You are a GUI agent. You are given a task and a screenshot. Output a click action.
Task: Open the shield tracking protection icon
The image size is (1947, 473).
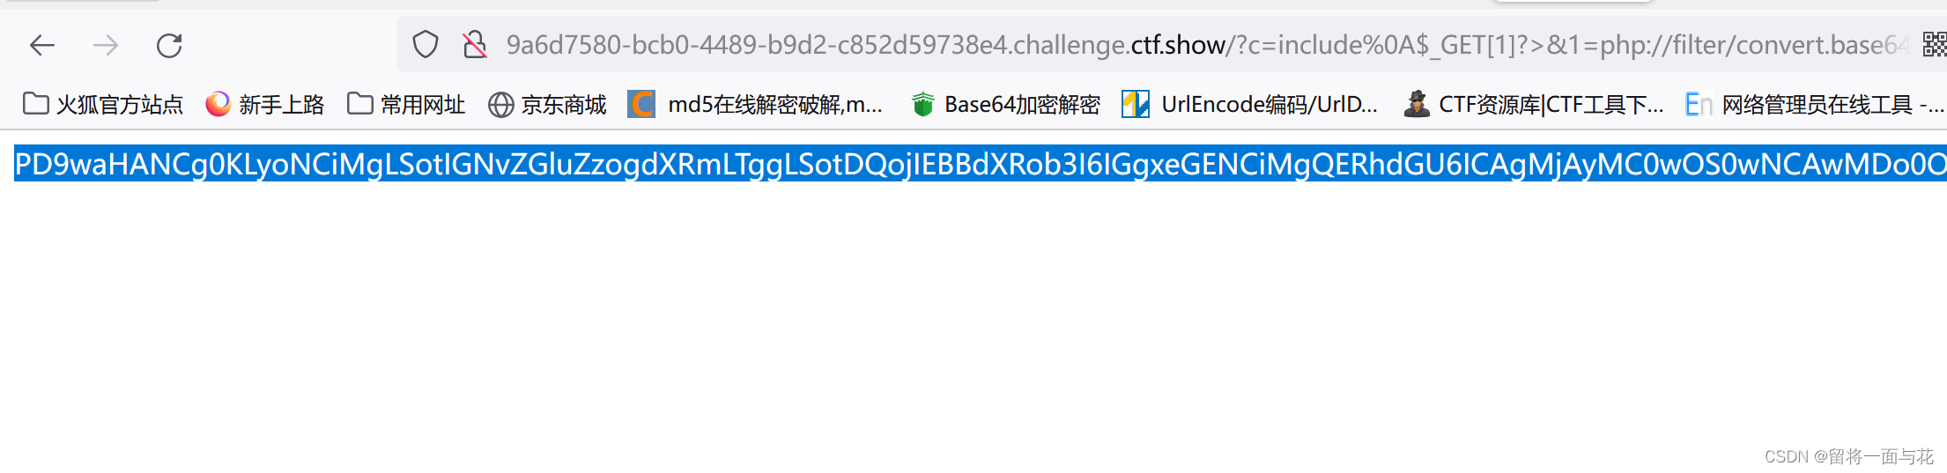point(426,44)
